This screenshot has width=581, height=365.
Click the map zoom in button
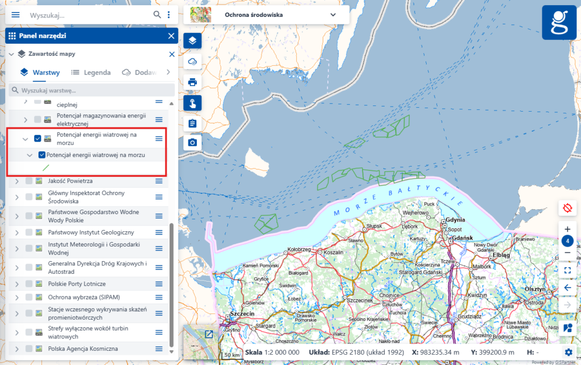[567, 229]
